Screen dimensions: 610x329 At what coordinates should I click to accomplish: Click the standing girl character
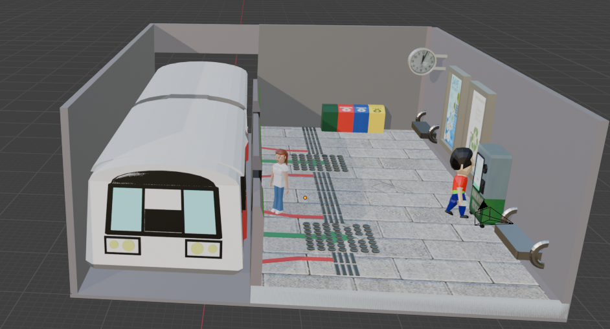[x=280, y=180]
